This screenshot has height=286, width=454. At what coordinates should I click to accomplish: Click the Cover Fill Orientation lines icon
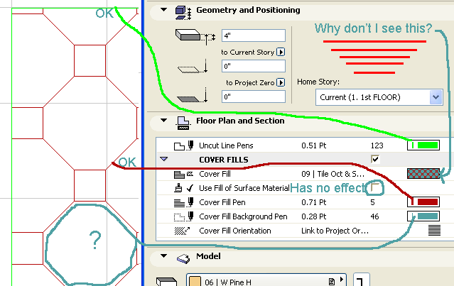(x=434, y=231)
